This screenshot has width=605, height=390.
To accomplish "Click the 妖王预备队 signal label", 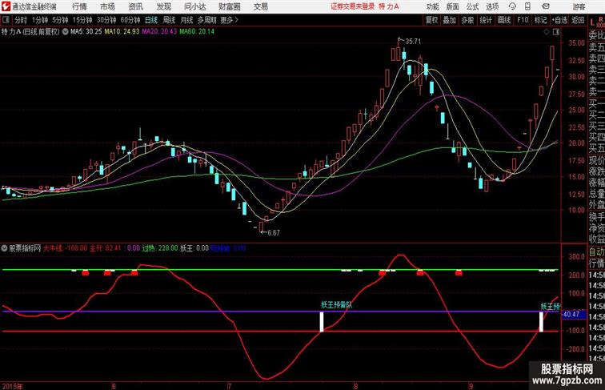I will (336, 304).
